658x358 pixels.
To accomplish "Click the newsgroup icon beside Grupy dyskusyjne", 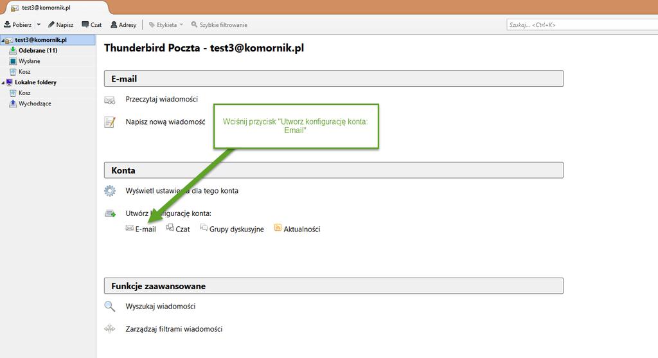I will tap(204, 228).
